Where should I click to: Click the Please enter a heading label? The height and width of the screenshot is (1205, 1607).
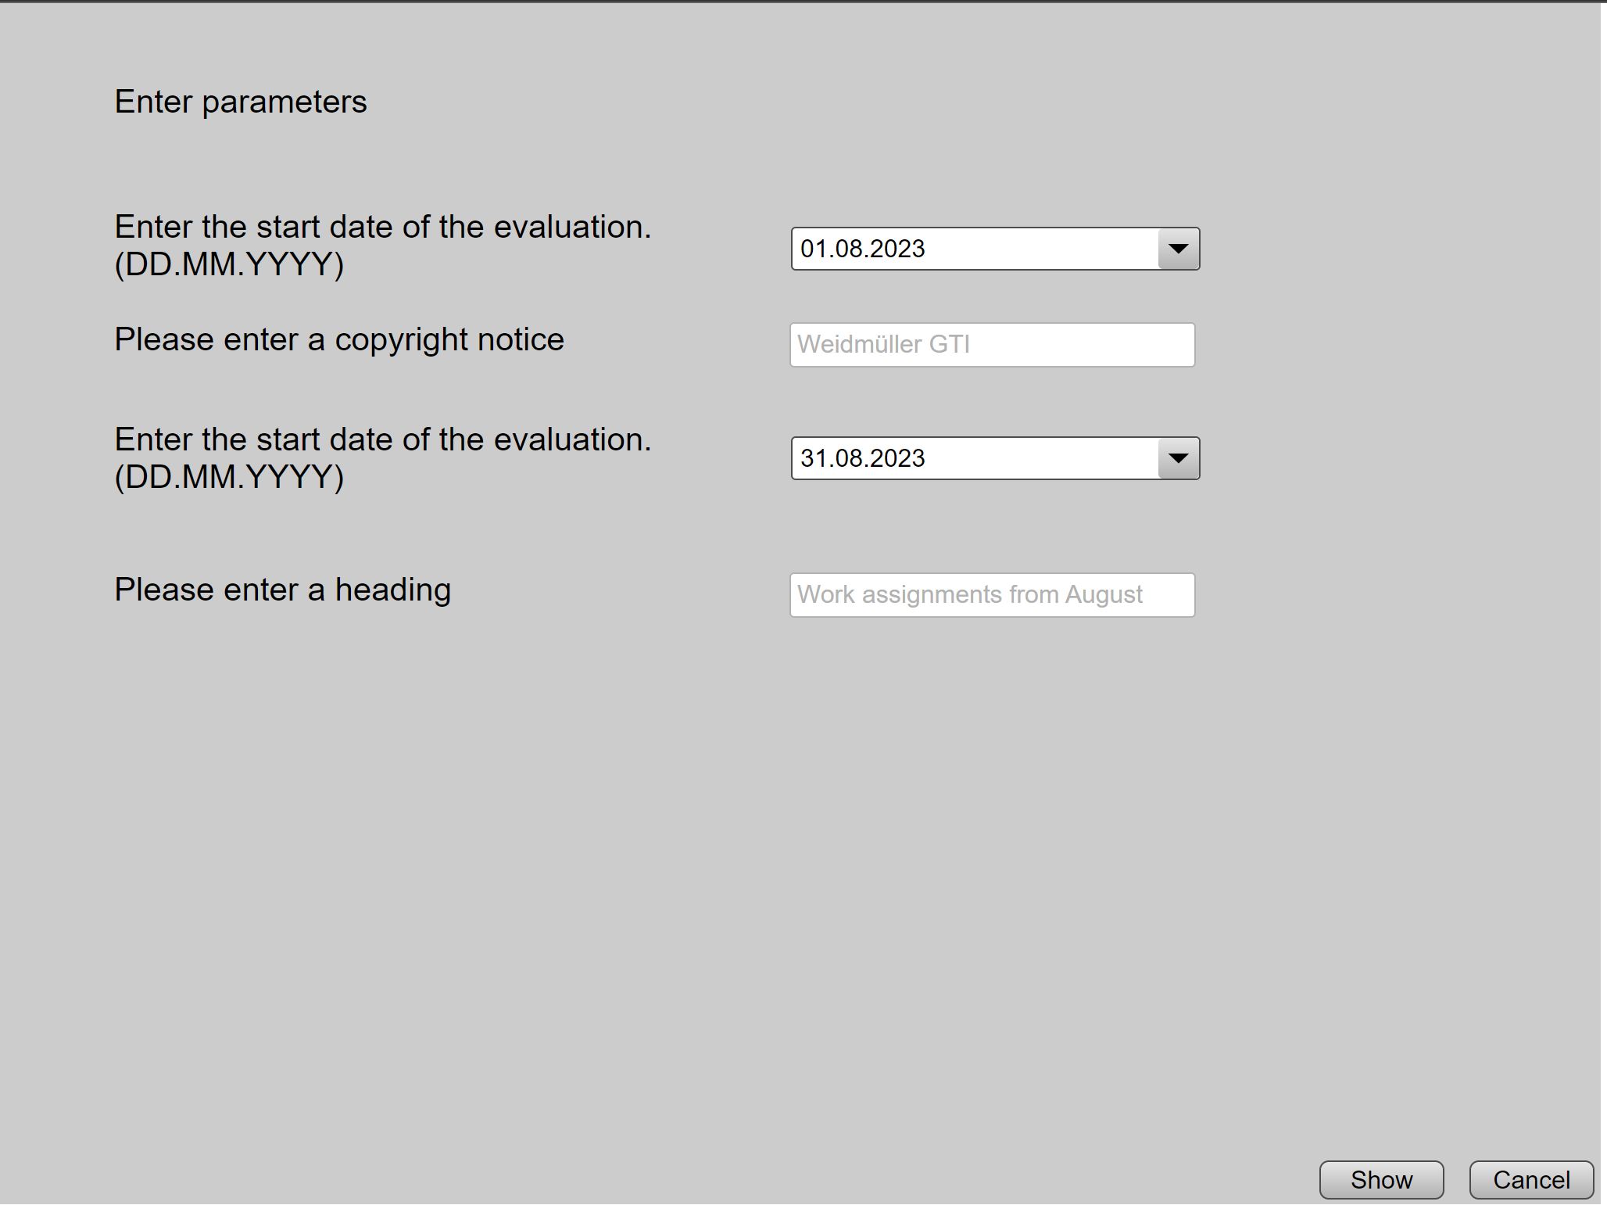[x=283, y=590]
